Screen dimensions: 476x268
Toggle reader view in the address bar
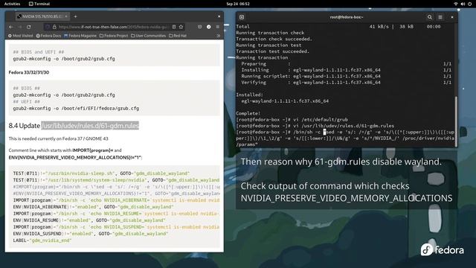(x=174, y=27)
